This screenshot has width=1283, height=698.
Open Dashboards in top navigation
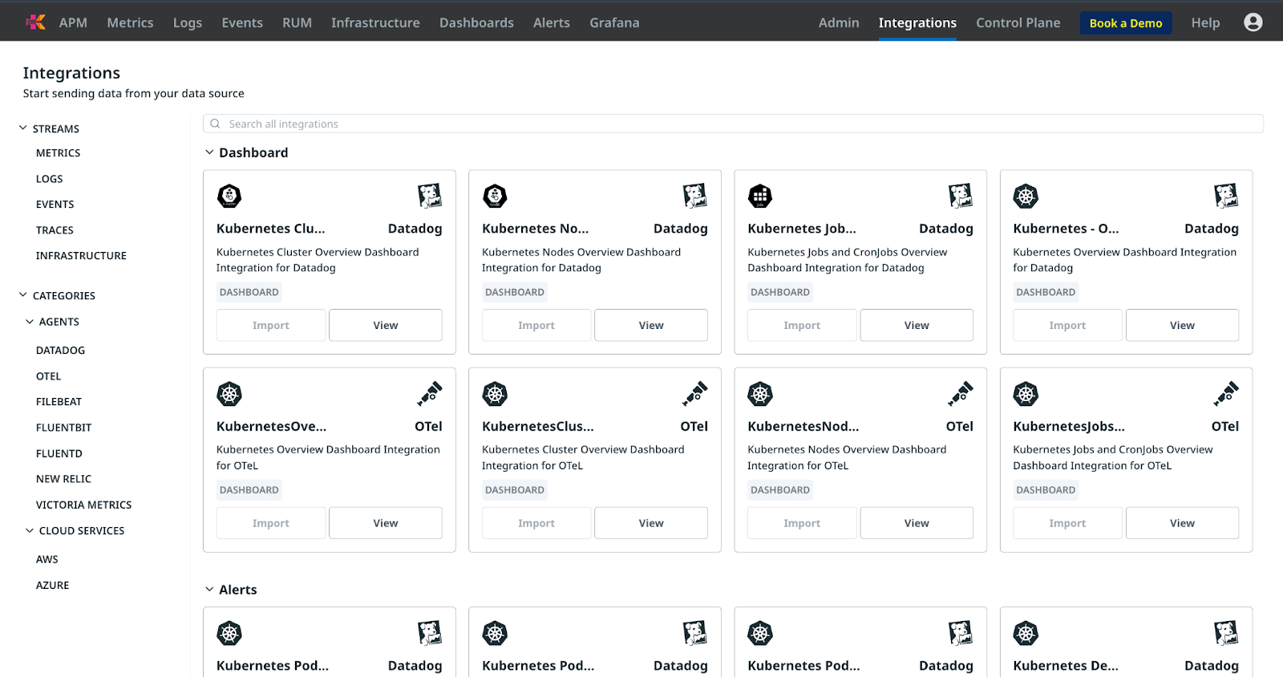click(x=476, y=22)
